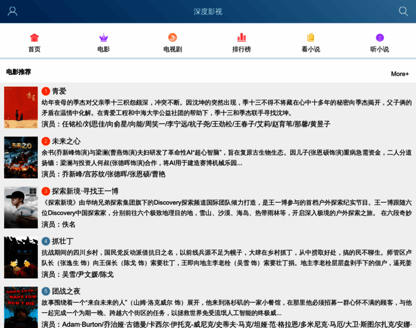Click rank badge 2 beside 未来之心
This screenshot has height=328, width=416.
click(x=46, y=142)
